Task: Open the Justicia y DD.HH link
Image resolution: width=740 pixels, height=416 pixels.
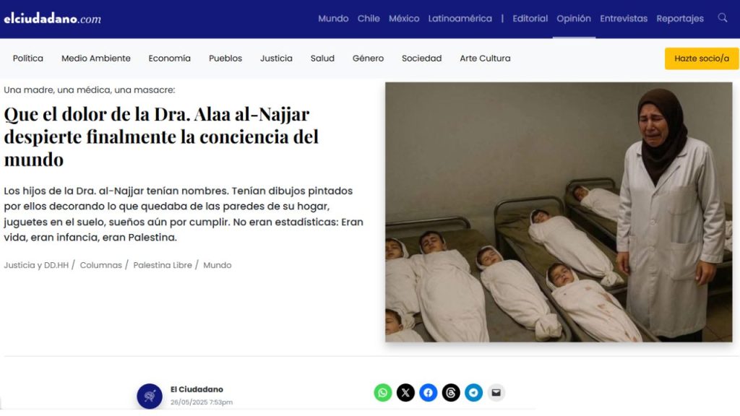Action: coord(36,265)
